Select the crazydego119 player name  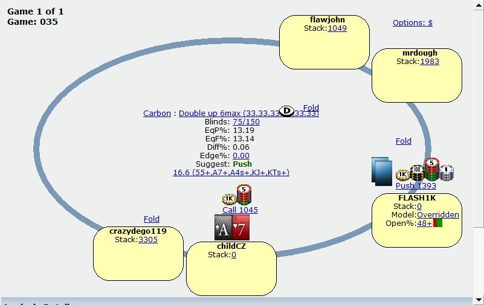pyautogui.click(x=138, y=231)
